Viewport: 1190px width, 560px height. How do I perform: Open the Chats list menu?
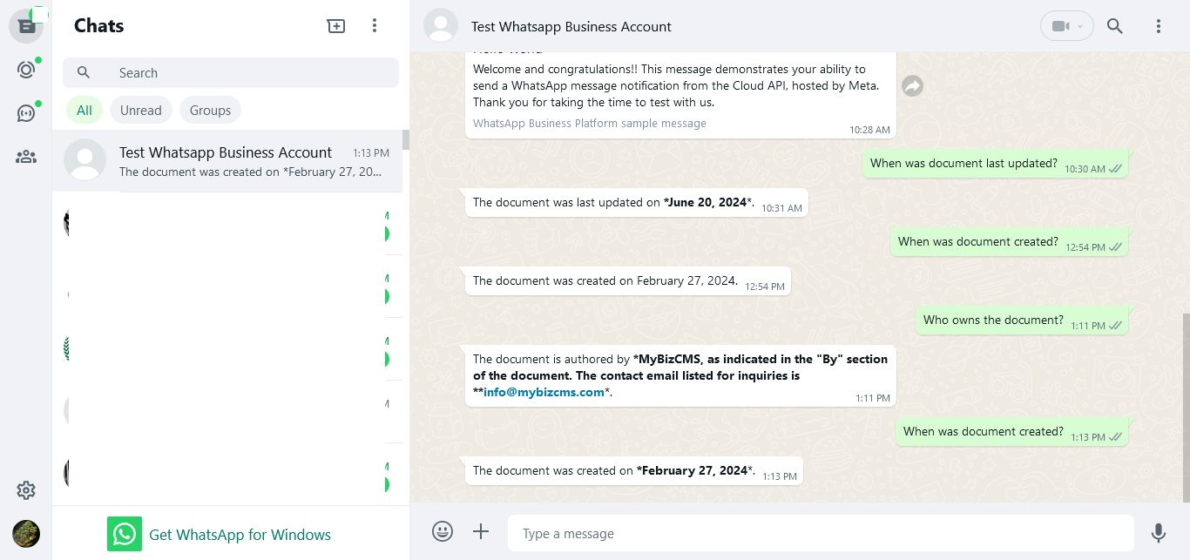click(375, 26)
